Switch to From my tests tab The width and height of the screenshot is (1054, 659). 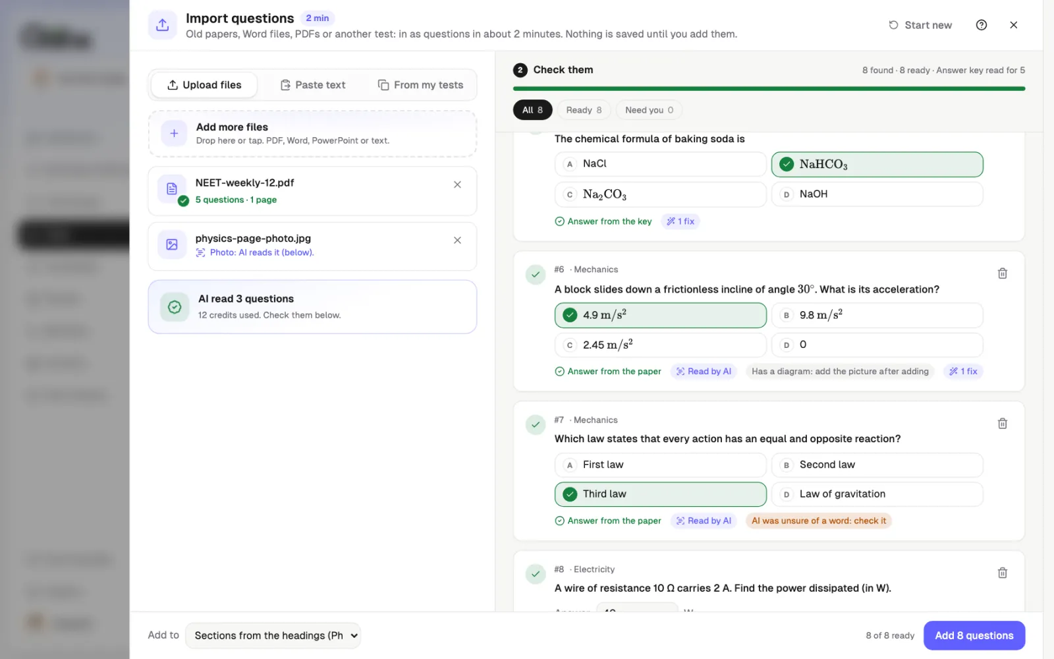pyautogui.click(x=420, y=85)
